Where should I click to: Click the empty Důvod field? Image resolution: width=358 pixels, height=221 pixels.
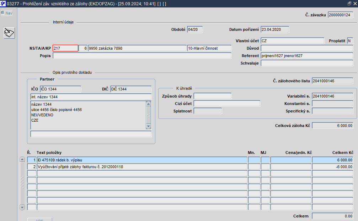click(x=307, y=48)
